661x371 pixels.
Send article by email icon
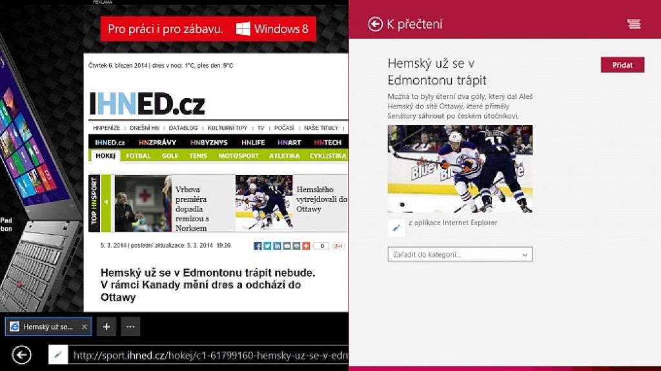tap(287, 246)
